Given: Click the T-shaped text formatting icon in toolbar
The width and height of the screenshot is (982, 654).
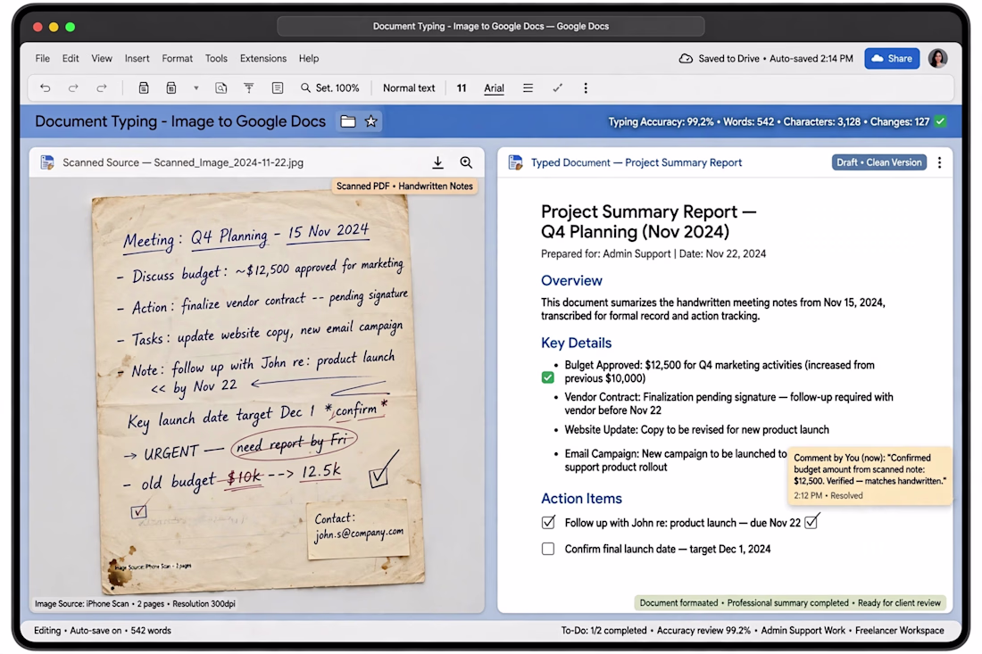Looking at the screenshot, I should point(249,88).
